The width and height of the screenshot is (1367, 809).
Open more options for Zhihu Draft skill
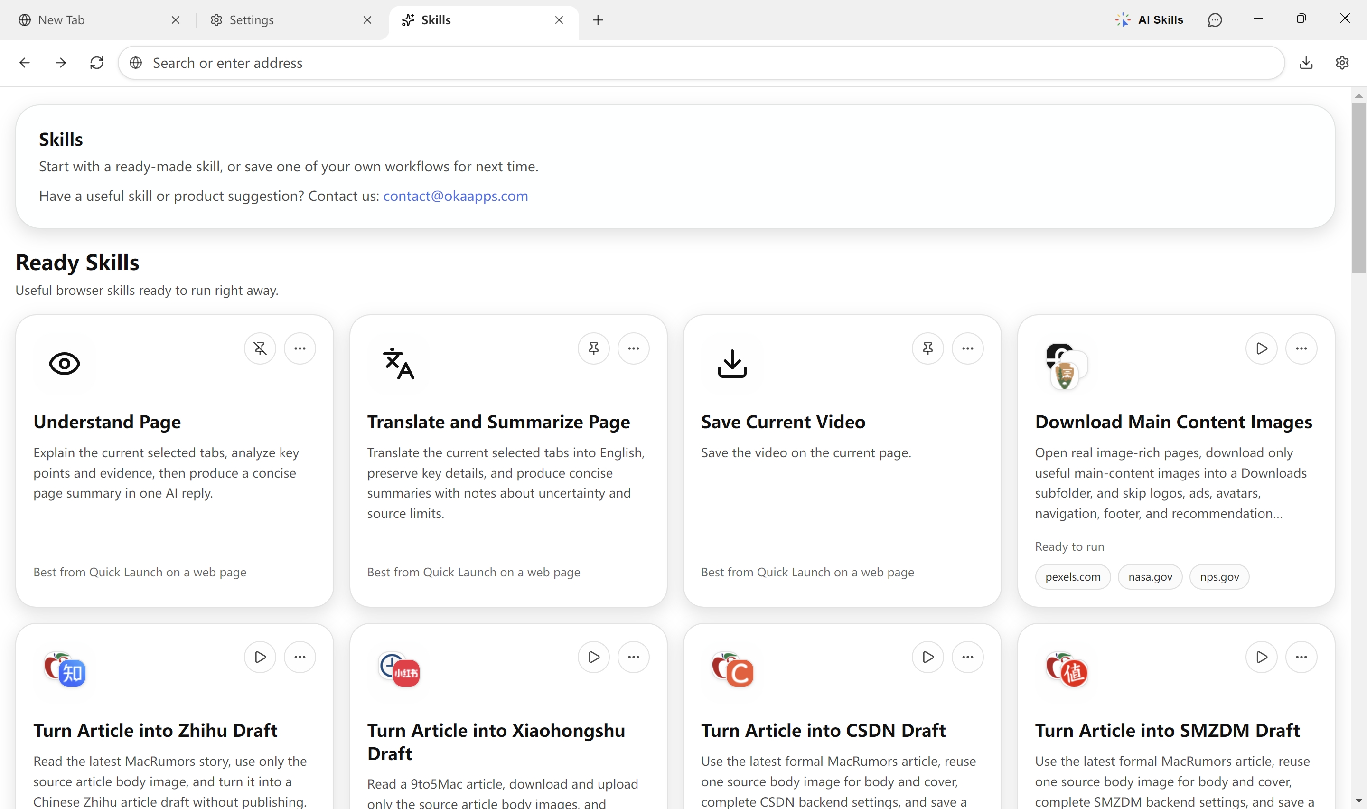click(x=300, y=657)
